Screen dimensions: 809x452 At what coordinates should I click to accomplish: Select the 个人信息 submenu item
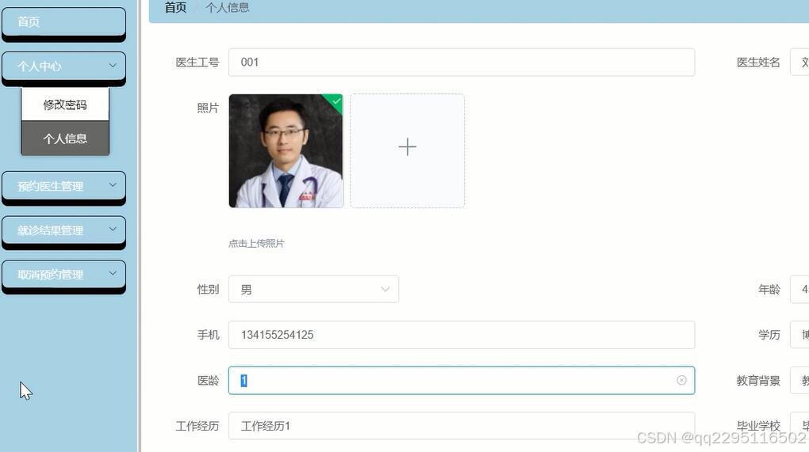coord(65,139)
